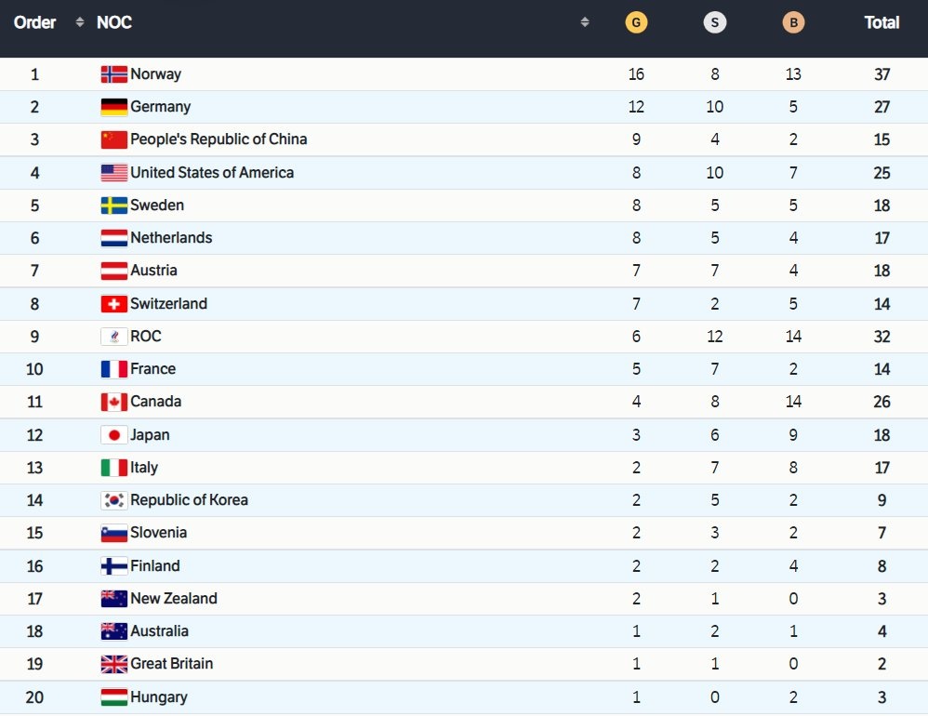Click the sort arrows next to NOC

pos(586,22)
